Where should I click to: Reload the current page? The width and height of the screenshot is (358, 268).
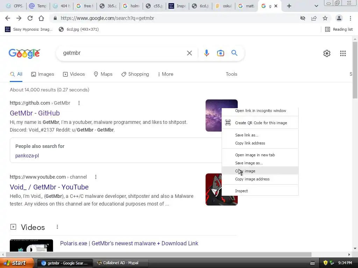30,18
